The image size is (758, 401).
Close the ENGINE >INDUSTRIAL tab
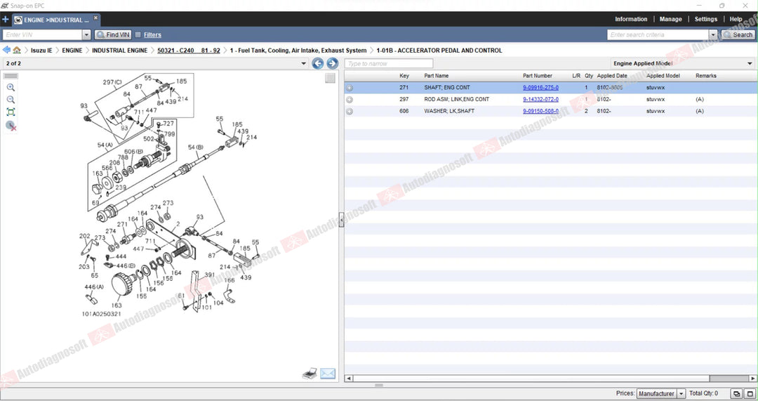(95, 18)
